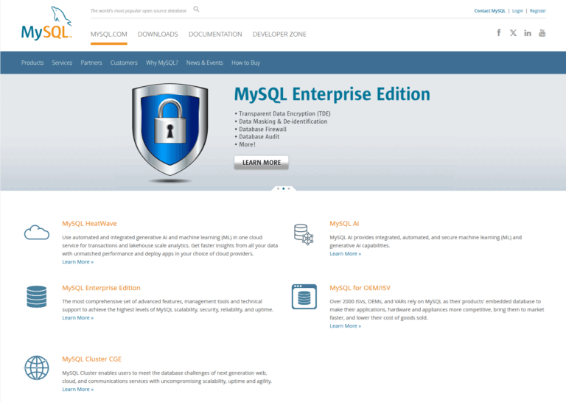Click the Enterprise Edition database stack icon
566x402 pixels.
(36, 297)
